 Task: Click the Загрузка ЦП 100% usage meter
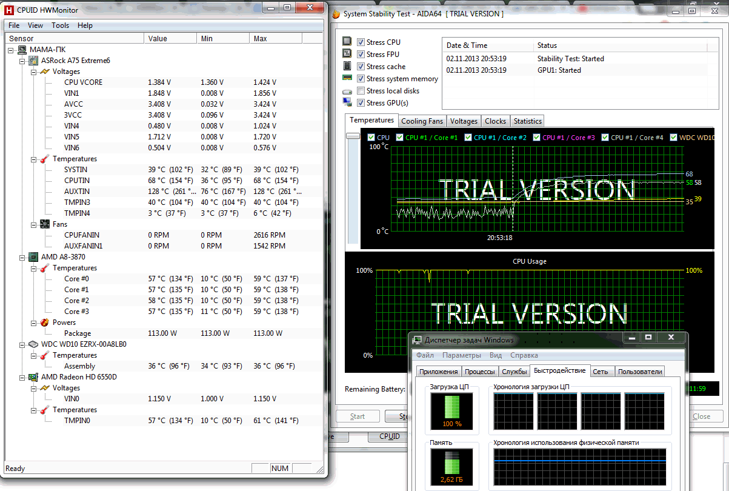pyautogui.click(x=452, y=411)
